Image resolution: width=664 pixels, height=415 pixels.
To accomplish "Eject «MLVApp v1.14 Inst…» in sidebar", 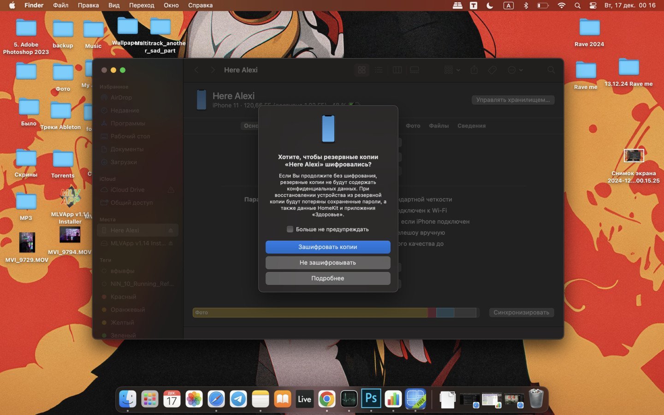I will pos(171,243).
